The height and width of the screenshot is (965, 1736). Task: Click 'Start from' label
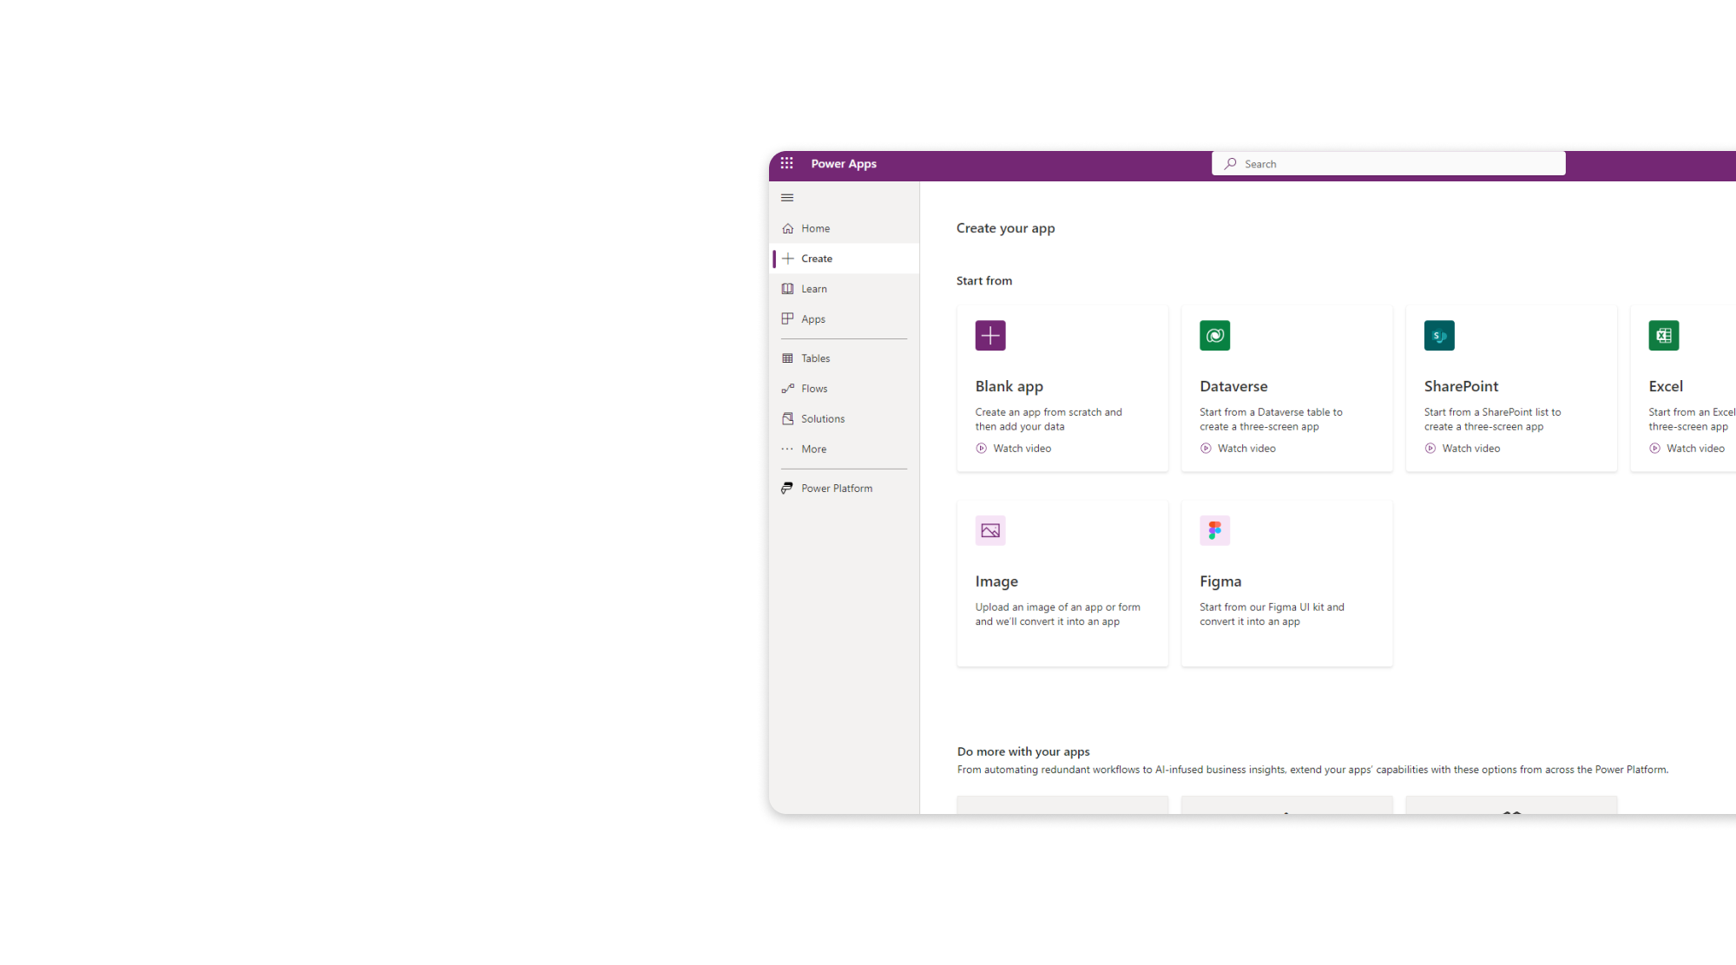tap(984, 281)
